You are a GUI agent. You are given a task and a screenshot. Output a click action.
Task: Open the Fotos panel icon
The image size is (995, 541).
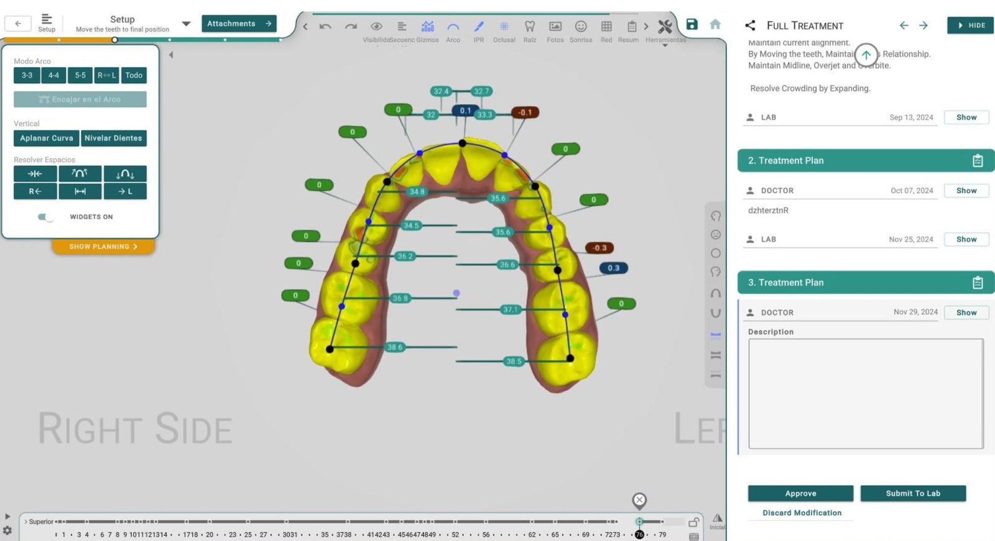555,27
